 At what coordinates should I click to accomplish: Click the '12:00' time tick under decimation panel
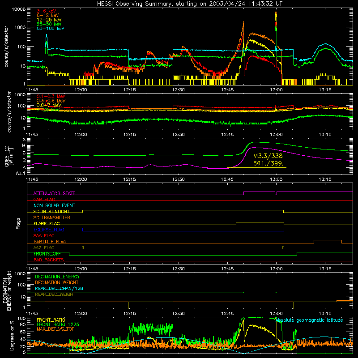pos(81,313)
